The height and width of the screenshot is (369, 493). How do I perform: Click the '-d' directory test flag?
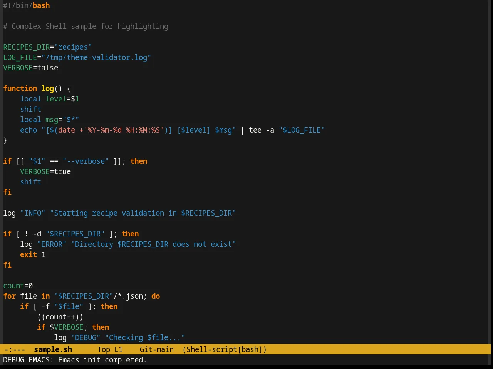click(x=37, y=234)
